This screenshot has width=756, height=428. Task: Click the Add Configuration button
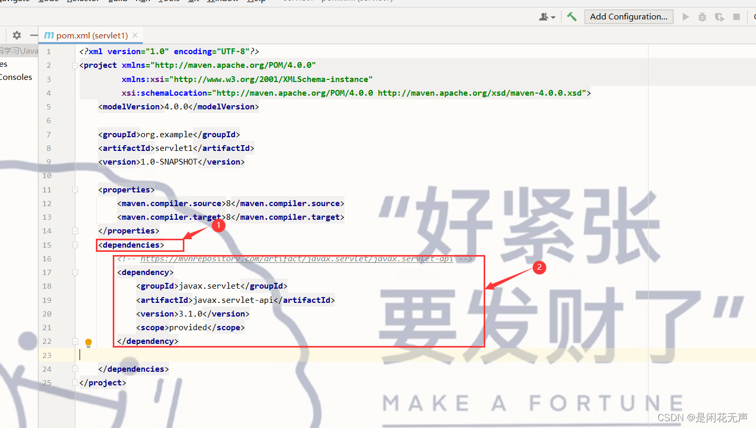(x=629, y=16)
